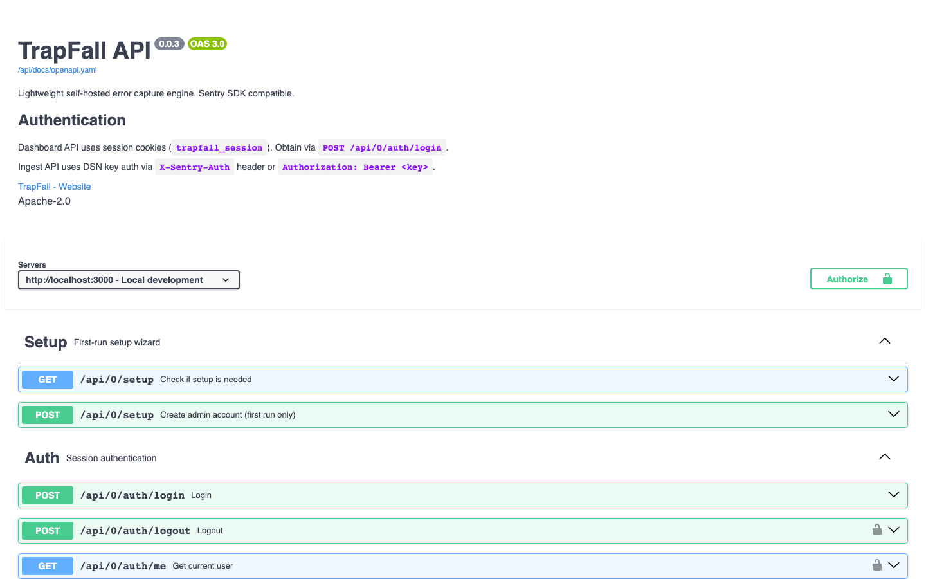This screenshot has width=926, height=579.
Task: Collapse the Setup section
Action: point(885,341)
